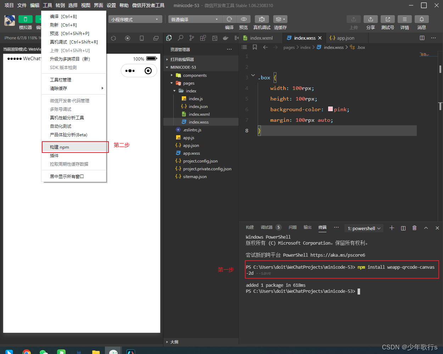Delete the terminal with the trash icon
This screenshot has width=443, height=354.
point(414,228)
